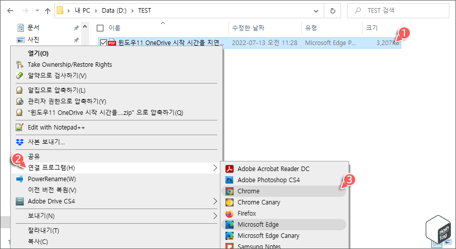456x249 pixels.
Task: Open with Samsung Notes
Action: point(284,245)
